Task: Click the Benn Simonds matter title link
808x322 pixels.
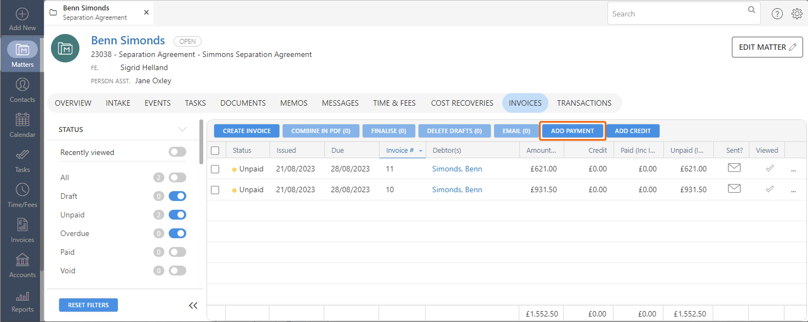Action: coord(128,41)
